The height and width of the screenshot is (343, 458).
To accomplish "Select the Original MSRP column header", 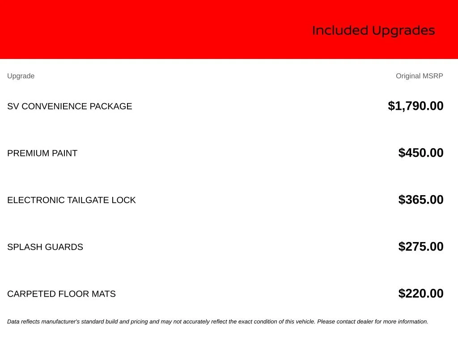I will pos(420,76).
